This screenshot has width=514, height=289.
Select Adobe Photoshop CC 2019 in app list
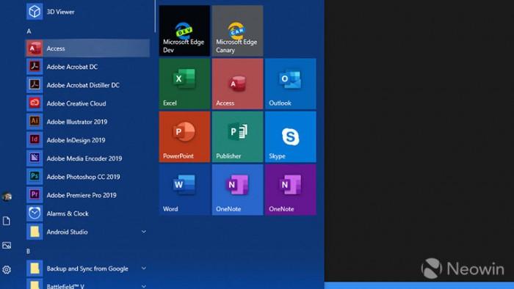[x=87, y=177]
